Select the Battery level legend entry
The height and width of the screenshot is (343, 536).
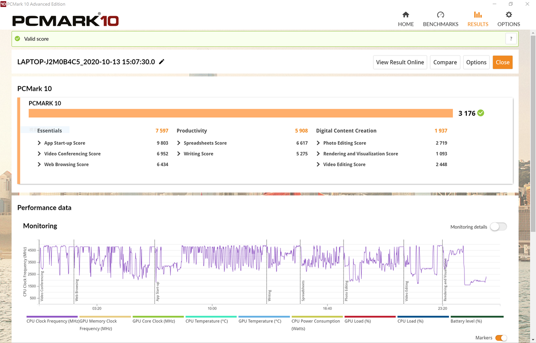coord(476,319)
